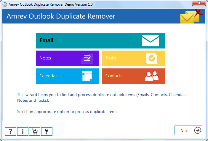
Task: Pick the Tasks tile
Action: (133, 58)
